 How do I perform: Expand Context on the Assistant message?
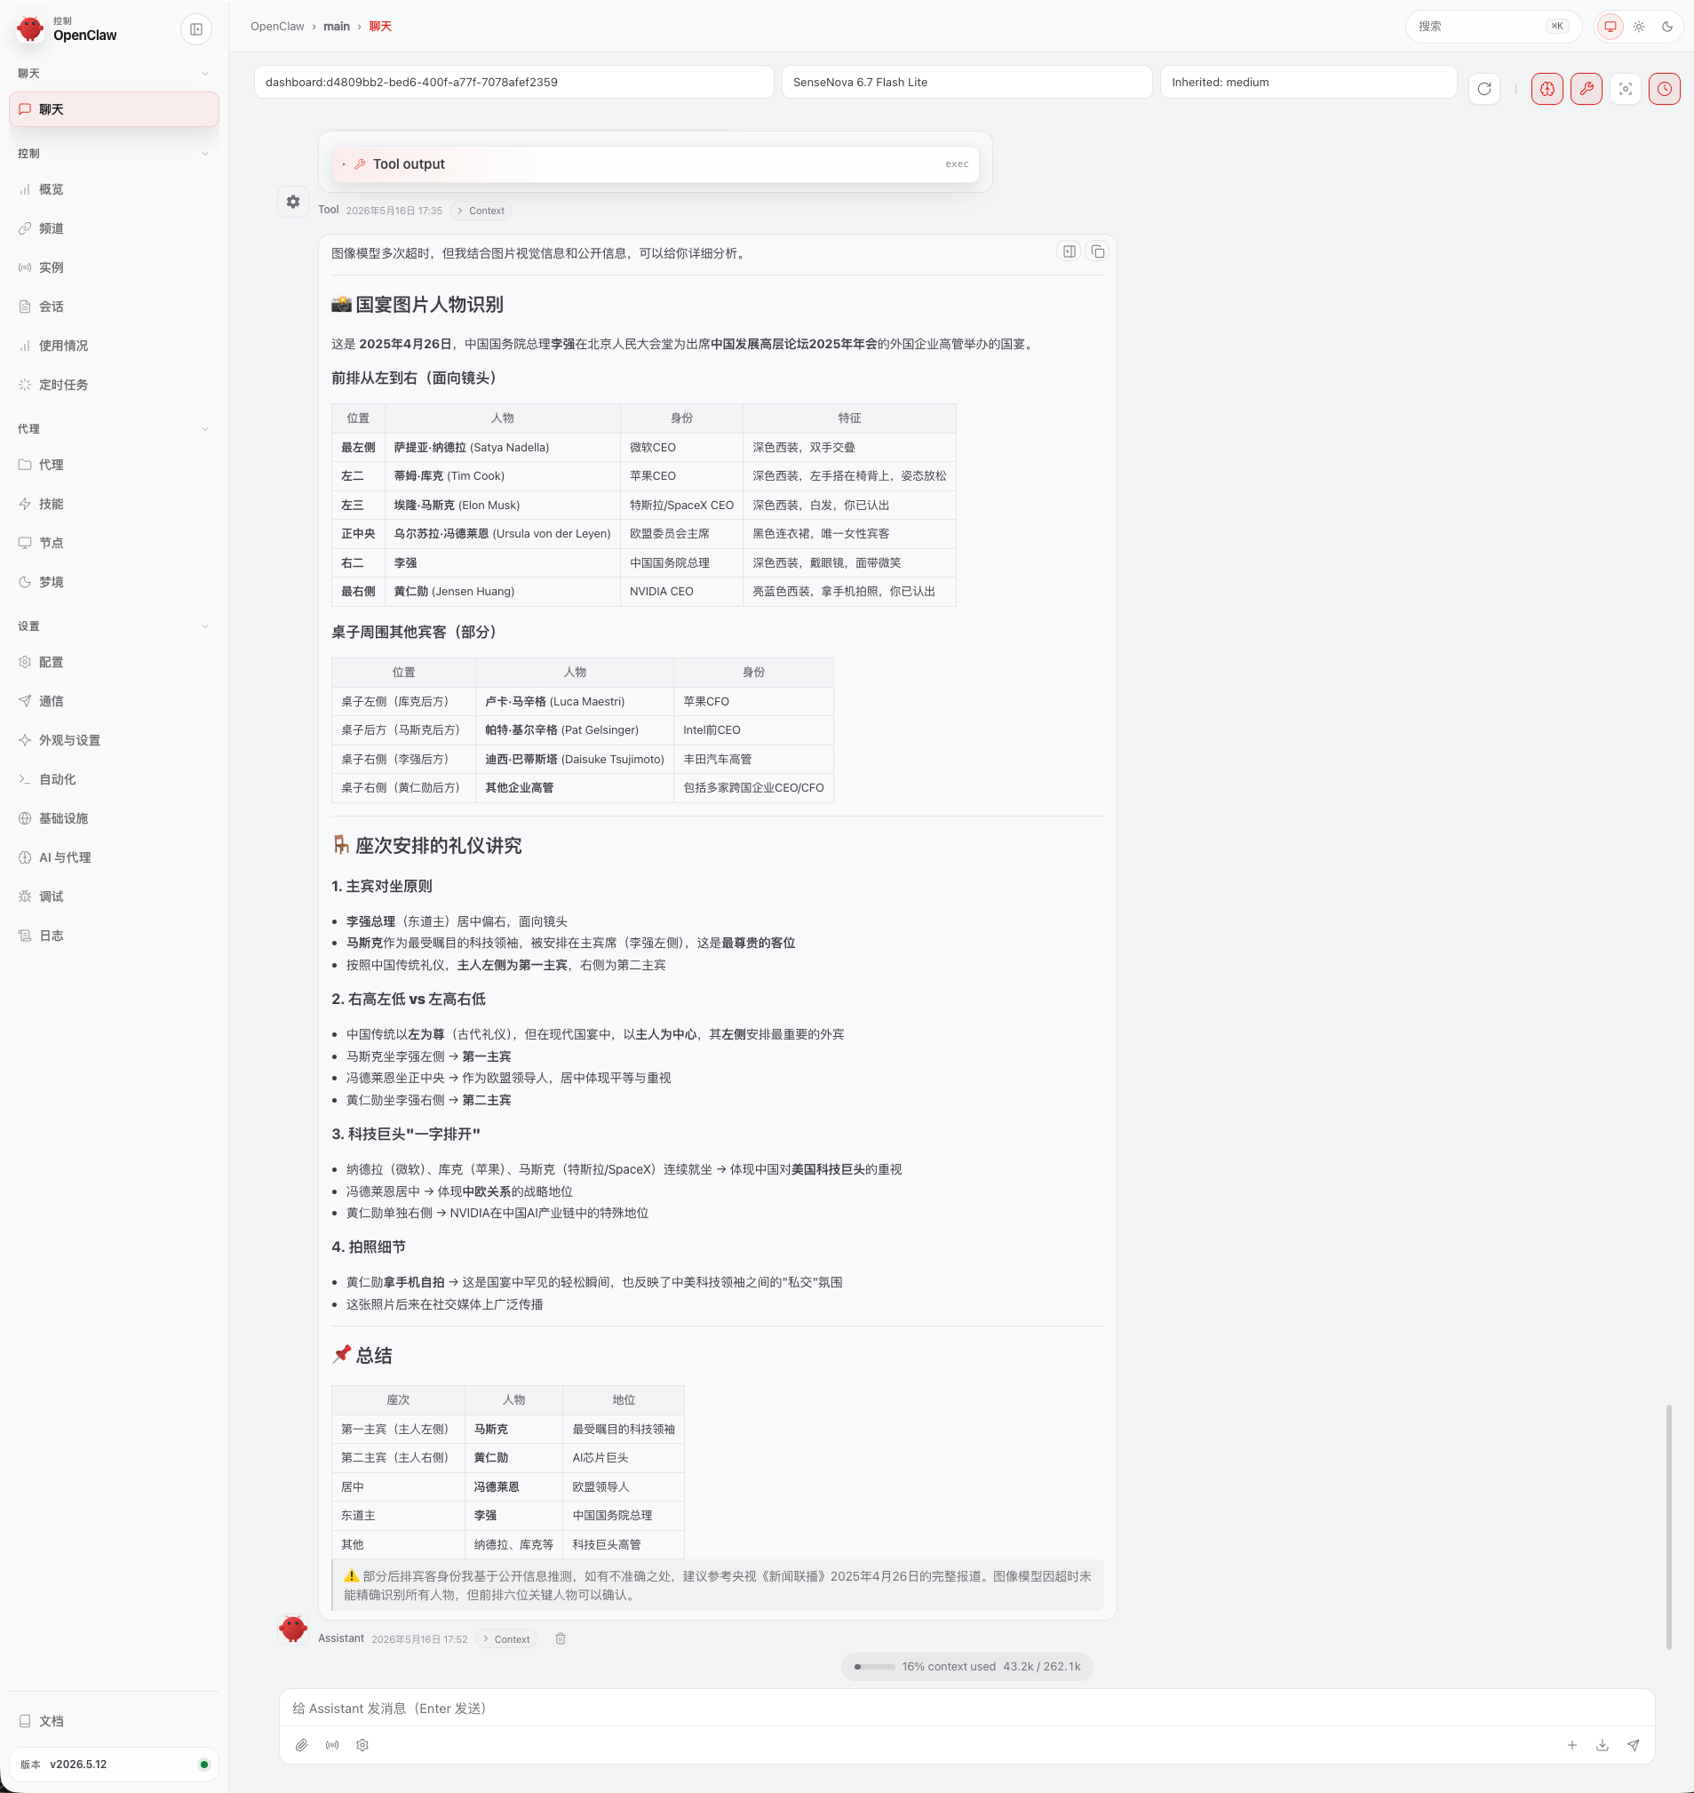(505, 1638)
